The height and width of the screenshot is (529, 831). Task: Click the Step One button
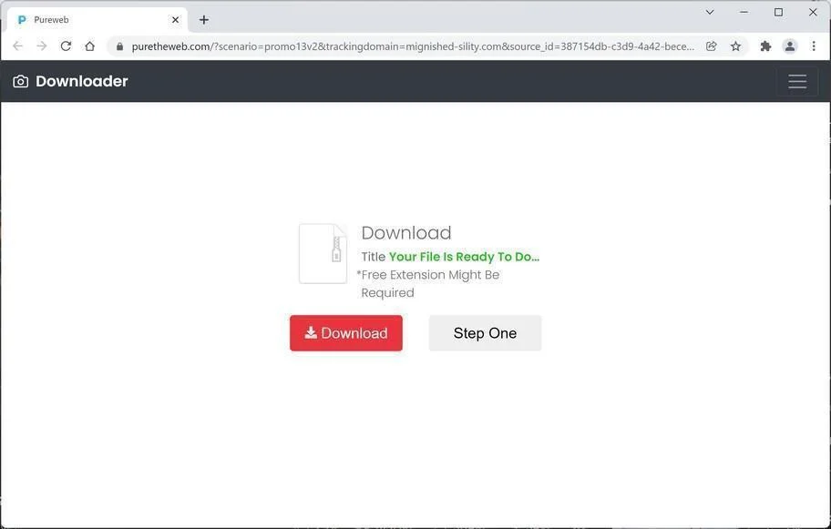point(485,333)
